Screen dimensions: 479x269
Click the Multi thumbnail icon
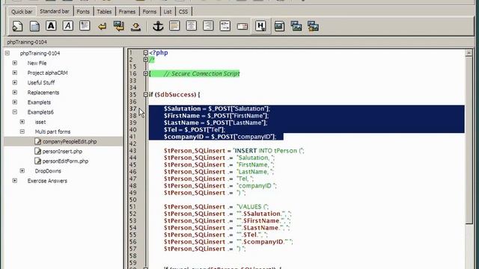point(313,26)
